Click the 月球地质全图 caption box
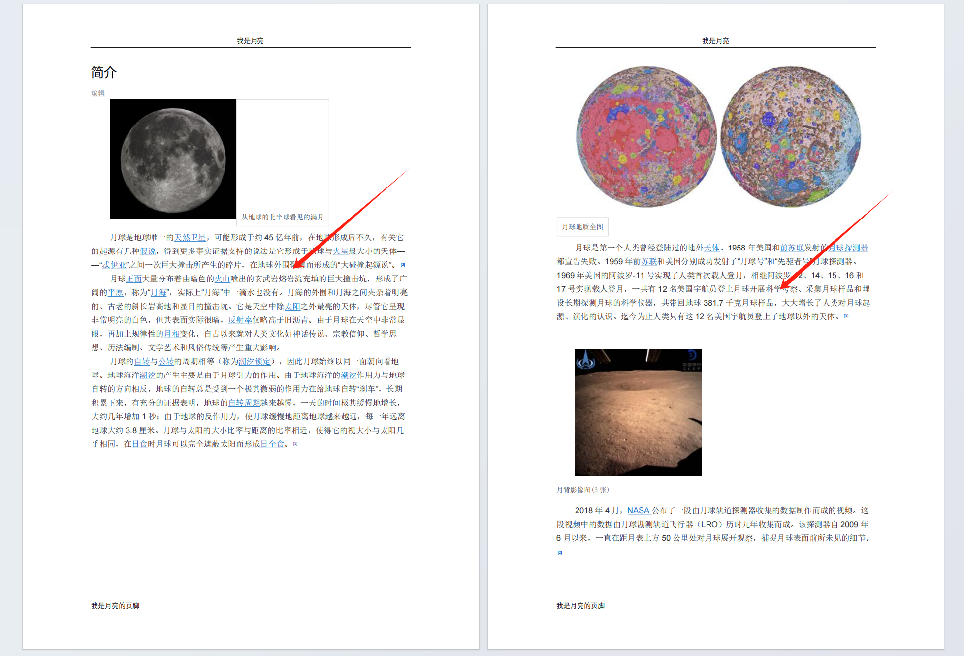964x656 pixels. (x=582, y=227)
